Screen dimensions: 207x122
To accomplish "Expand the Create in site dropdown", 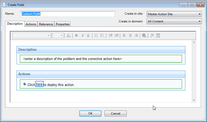I will click(174, 14).
